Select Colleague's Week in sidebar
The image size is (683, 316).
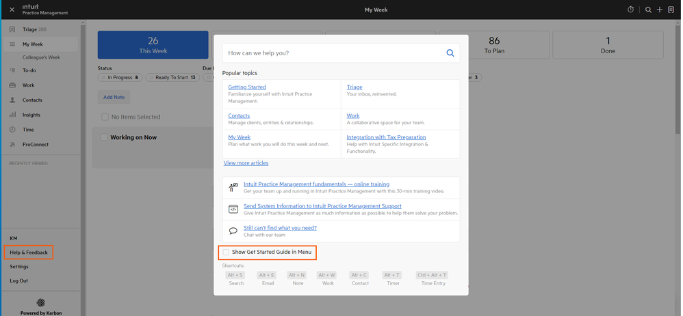[x=41, y=57]
